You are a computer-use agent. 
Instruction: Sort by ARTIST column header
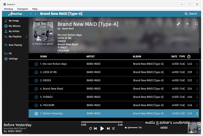(x=90, y=57)
